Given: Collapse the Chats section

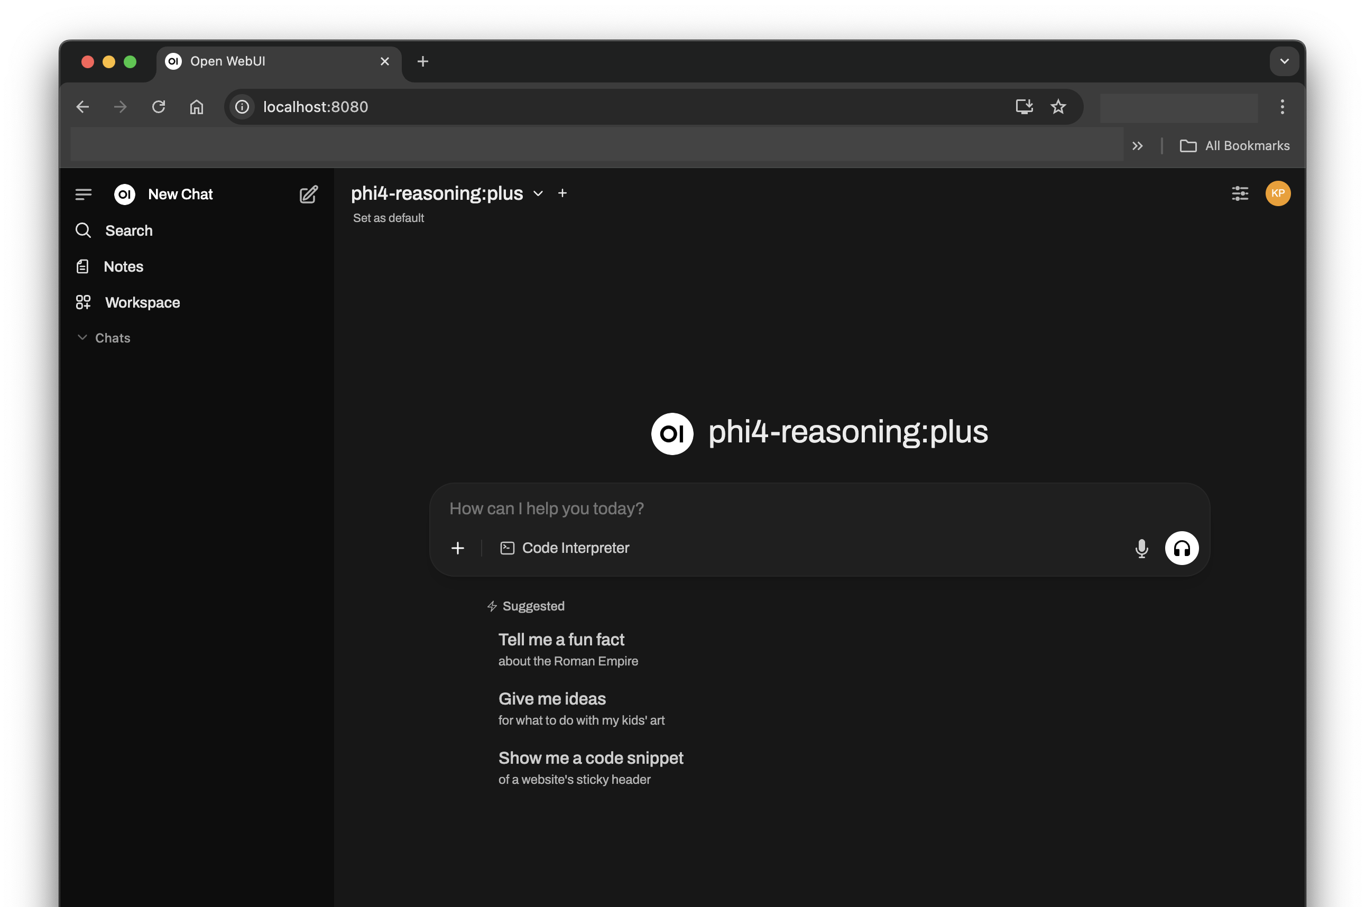Looking at the screenshot, I should (104, 338).
